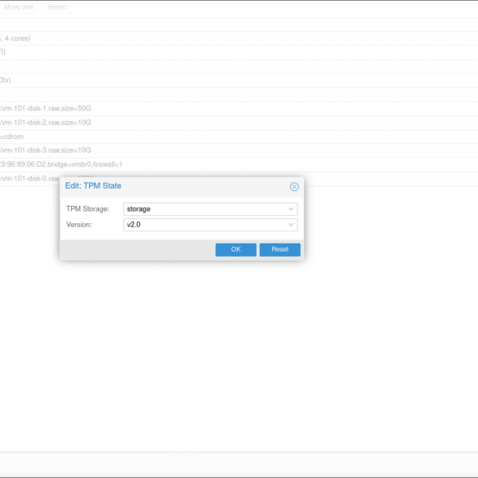This screenshot has height=478, width=478.
Task: Click the Edit: TPM State title
Action: point(93,186)
